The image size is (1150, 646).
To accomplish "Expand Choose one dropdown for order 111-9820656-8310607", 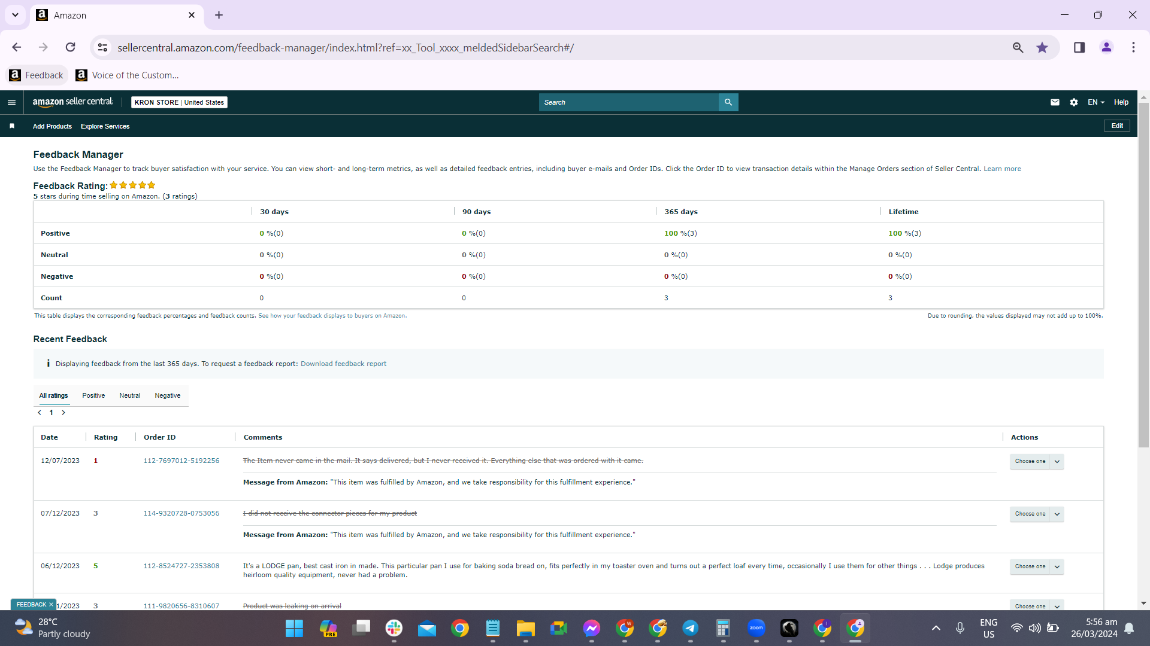I will (x=1036, y=605).
